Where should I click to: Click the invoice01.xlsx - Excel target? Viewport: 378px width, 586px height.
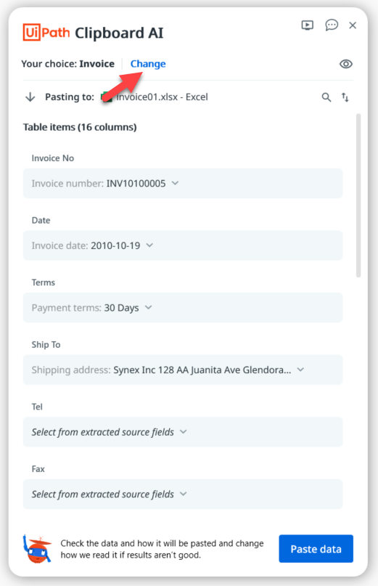(x=162, y=97)
